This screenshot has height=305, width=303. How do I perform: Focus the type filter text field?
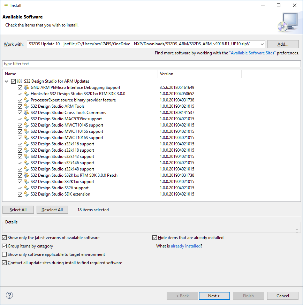151,64
